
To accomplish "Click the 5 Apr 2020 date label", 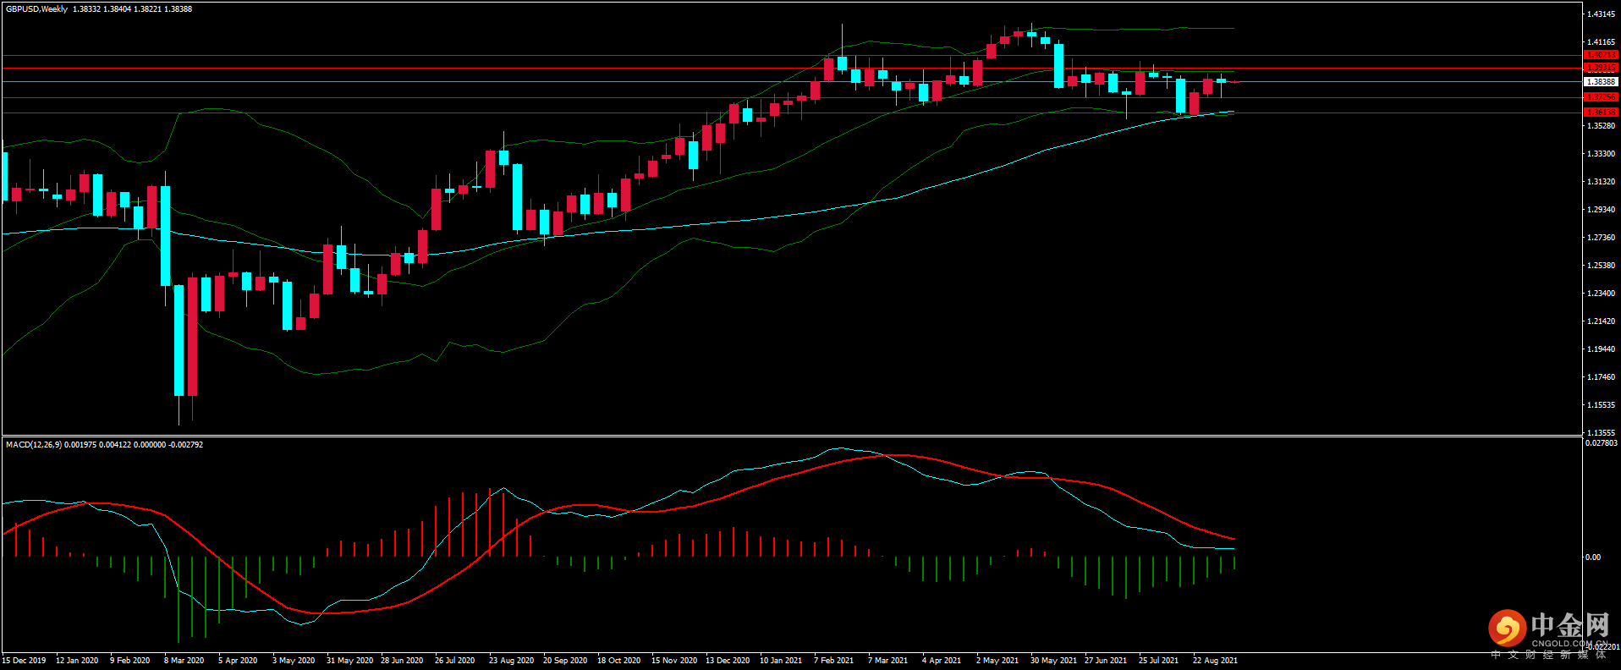I will point(238,661).
